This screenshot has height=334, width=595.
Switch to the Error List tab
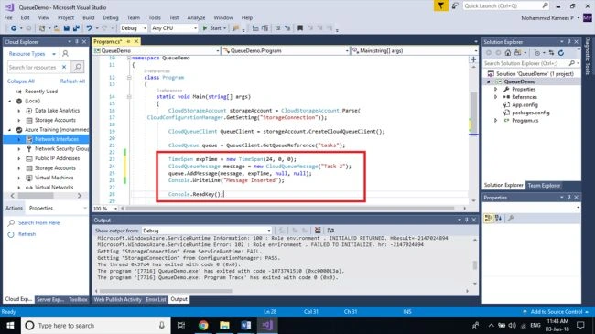click(156, 299)
